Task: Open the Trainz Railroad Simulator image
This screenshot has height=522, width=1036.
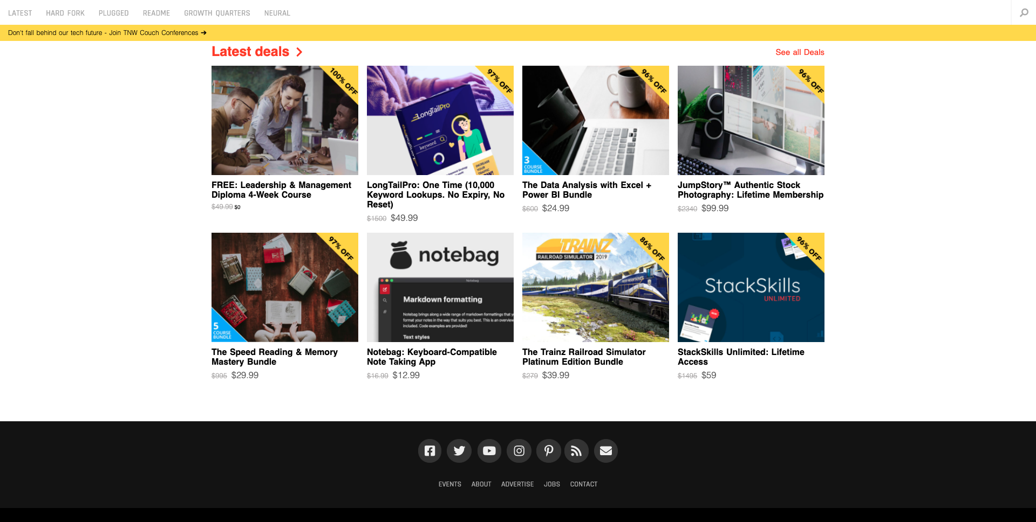Action: point(596,287)
